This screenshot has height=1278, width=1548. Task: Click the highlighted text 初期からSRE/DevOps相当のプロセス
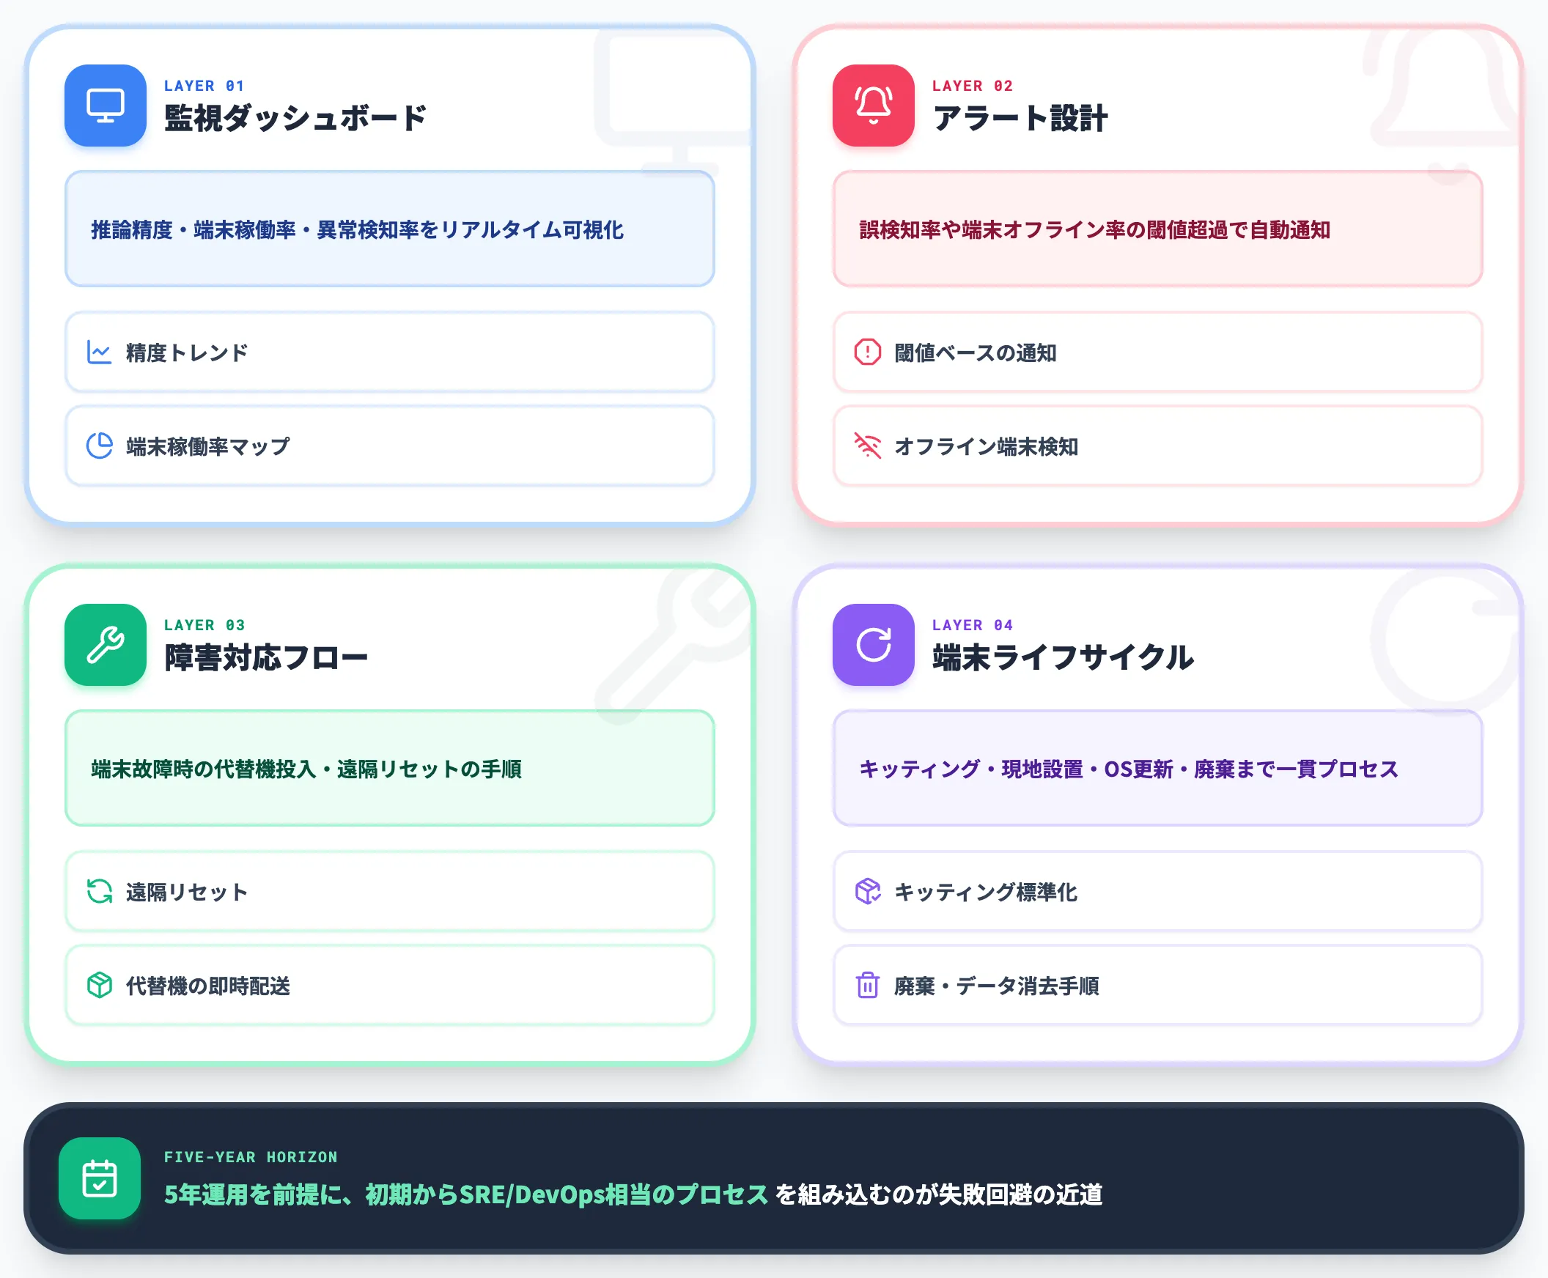pos(567,1194)
